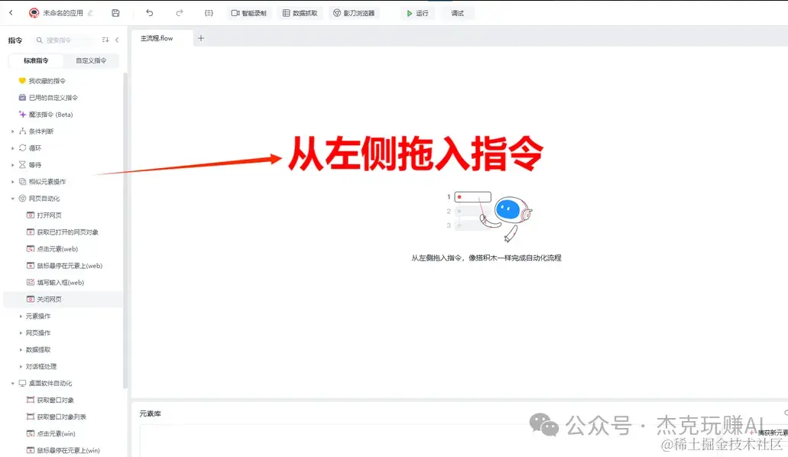Click the 运行 run button
788x457 pixels.
point(417,11)
